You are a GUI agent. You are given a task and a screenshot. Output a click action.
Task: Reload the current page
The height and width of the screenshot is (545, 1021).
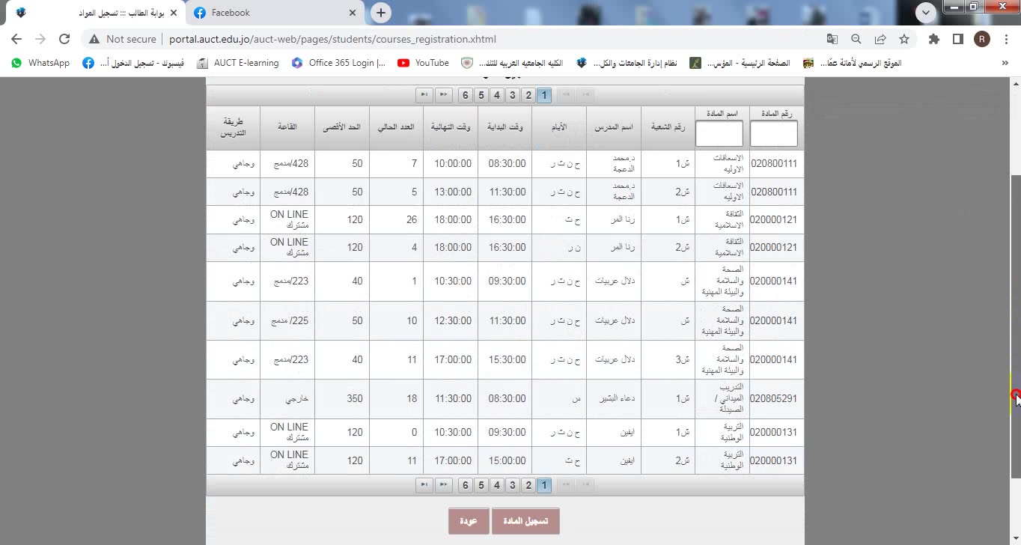(x=64, y=39)
